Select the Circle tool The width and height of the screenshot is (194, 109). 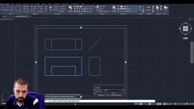12,8
